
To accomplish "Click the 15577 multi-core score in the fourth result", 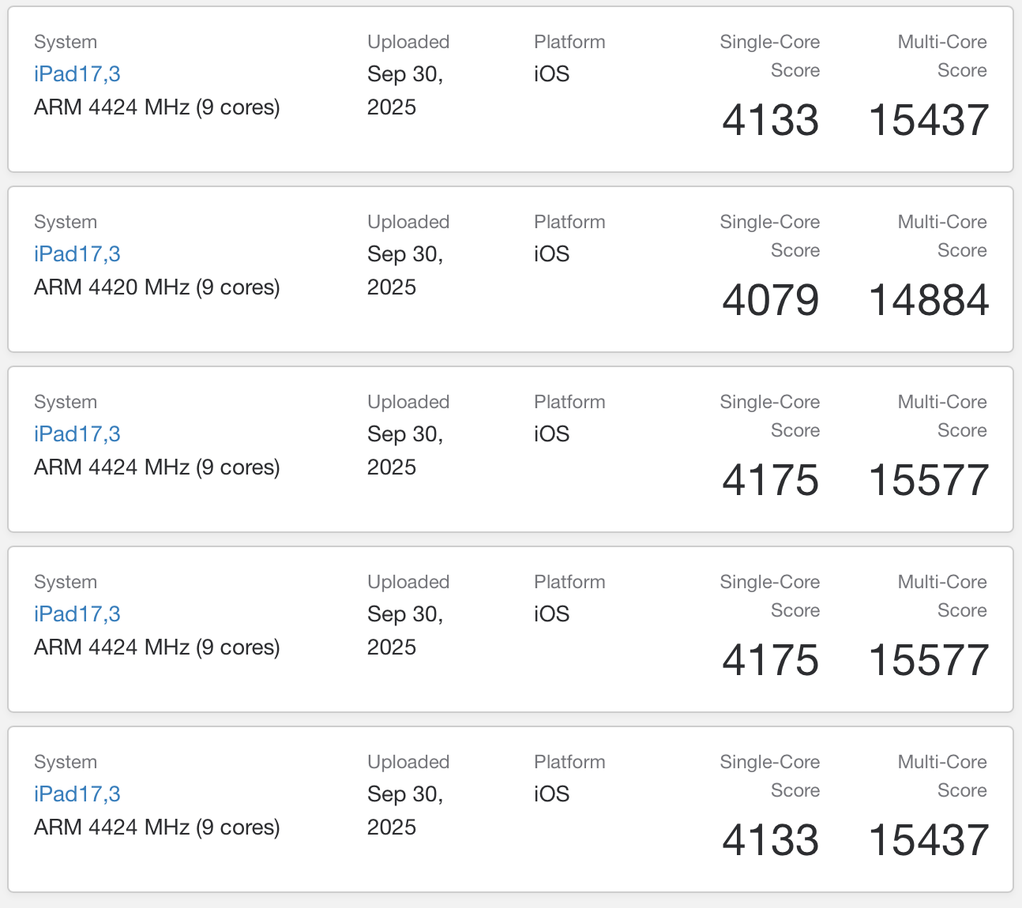I will [x=928, y=661].
